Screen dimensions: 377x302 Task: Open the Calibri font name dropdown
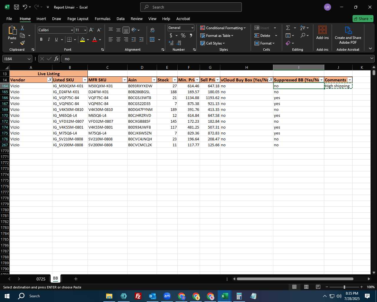[x=72, y=30]
